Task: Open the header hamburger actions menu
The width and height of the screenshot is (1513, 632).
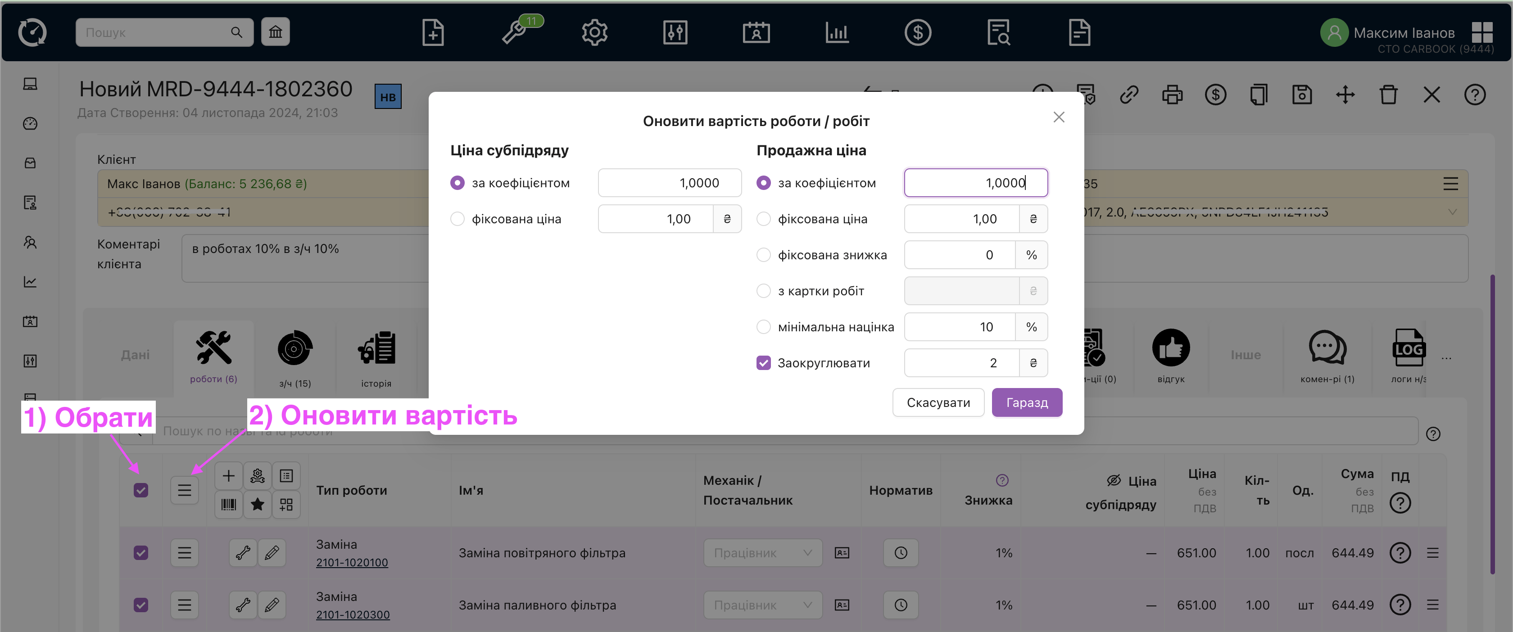Action: (185, 491)
